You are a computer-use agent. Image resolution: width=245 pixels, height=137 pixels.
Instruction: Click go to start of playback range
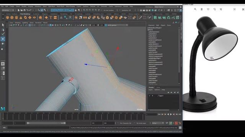click(159, 114)
